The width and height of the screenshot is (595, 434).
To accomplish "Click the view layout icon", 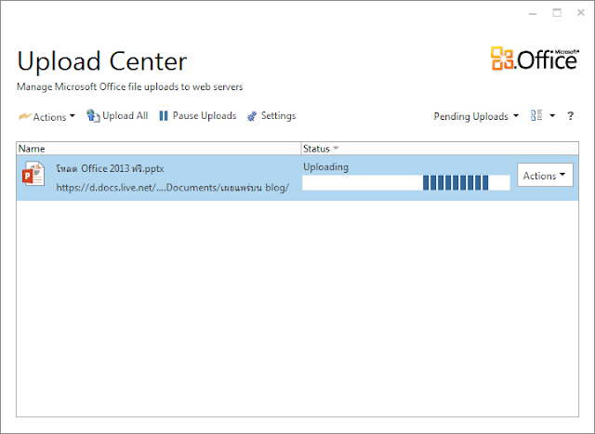I will pos(536,115).
